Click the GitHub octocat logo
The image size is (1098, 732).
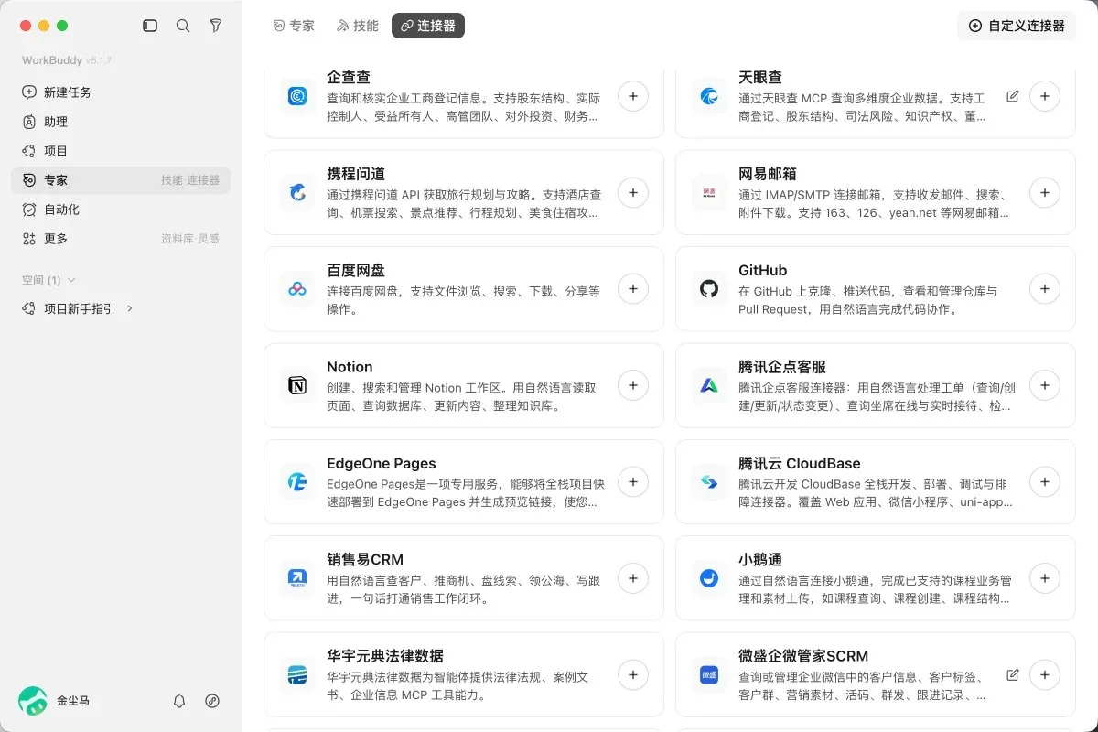tap(709, 289)
